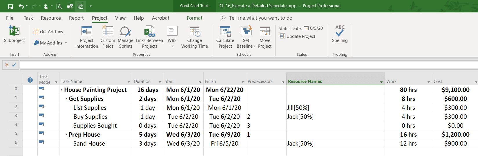Click the Update Project button
This screenshot has width=478, height=156.
[298, 36]
